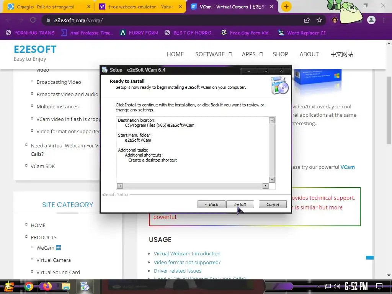Viewport: 392px width, 294px height.
Task: Open Word Replacer II bookmark
Action: 302,33
